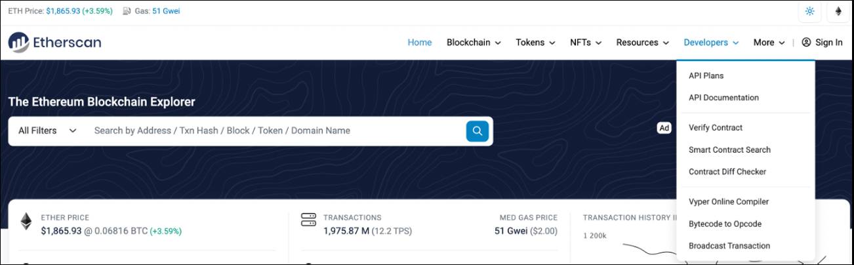The width and height of the screenshot is (854, 265).
Task: Click the Ad badge label
Action: pos(664,128)
